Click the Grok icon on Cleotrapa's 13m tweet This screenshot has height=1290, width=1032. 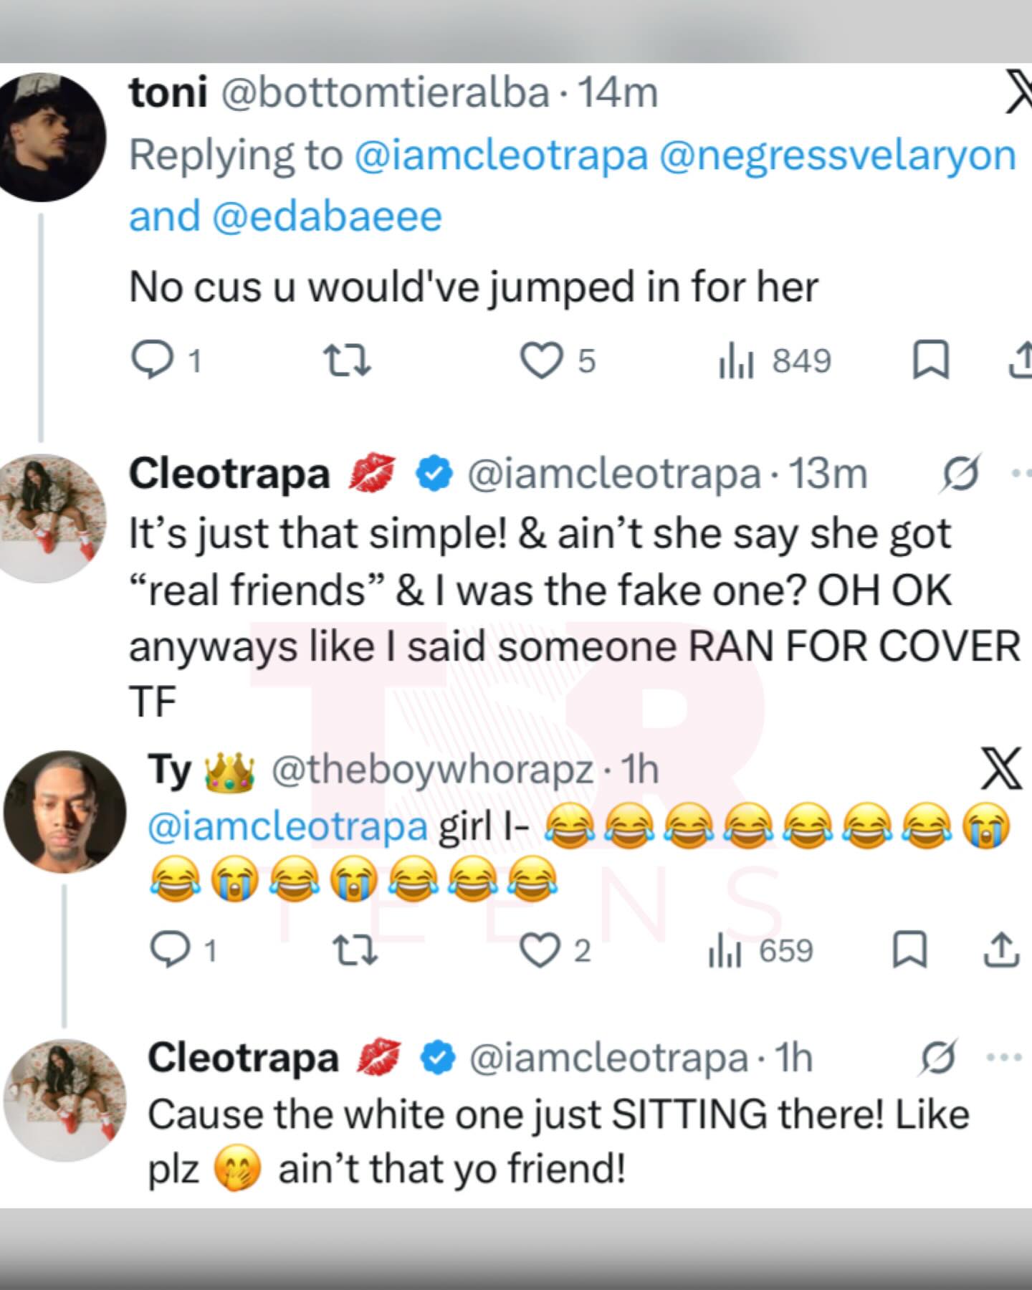[x=959, y=474]
